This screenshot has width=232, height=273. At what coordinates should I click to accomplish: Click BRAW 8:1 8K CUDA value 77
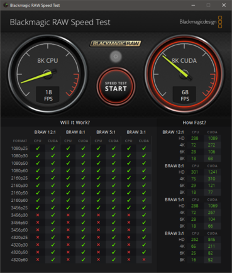[x=211, y=192]
